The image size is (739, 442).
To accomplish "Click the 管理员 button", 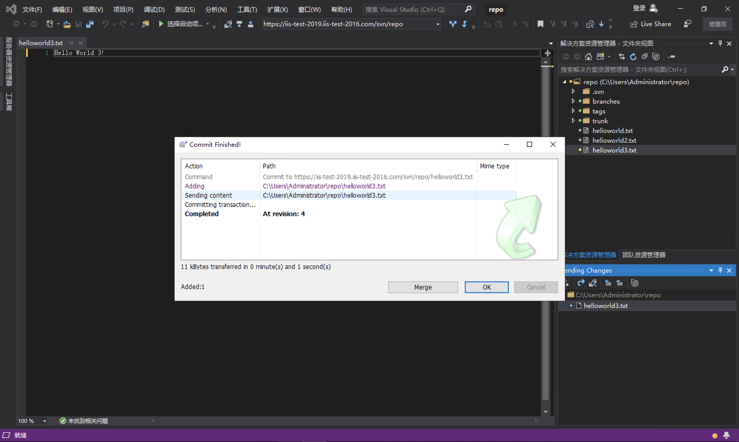I will coord(717,24).
